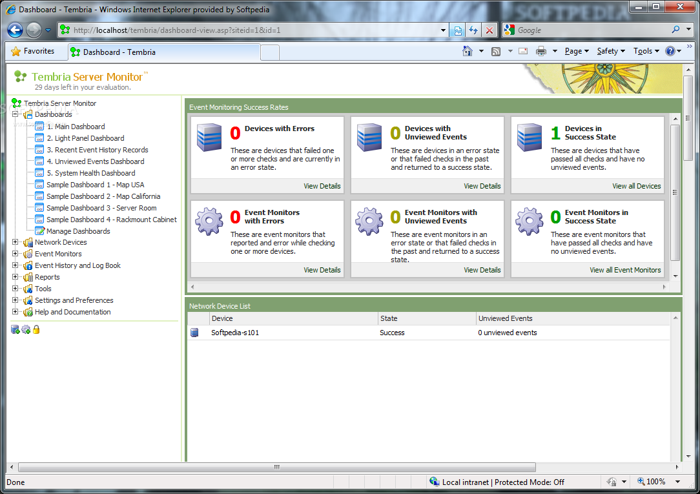The image size is (700, 494).
Task: Click the add device icon below the tree
Action: tap(15, 329)
